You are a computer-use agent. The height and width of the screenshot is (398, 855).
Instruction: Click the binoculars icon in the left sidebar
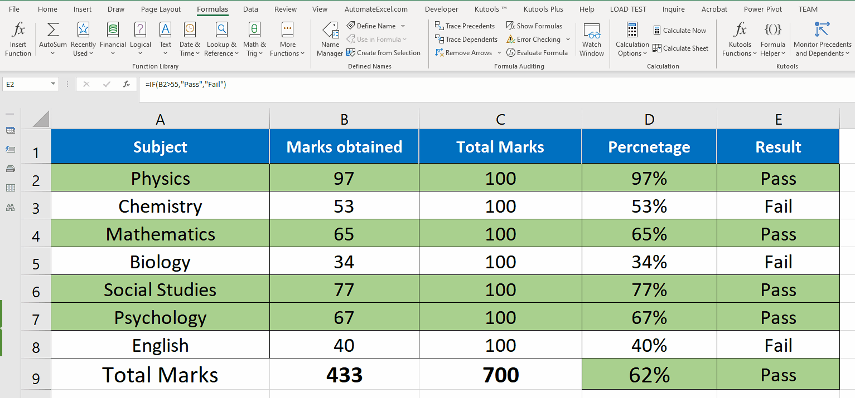point(10,207)
